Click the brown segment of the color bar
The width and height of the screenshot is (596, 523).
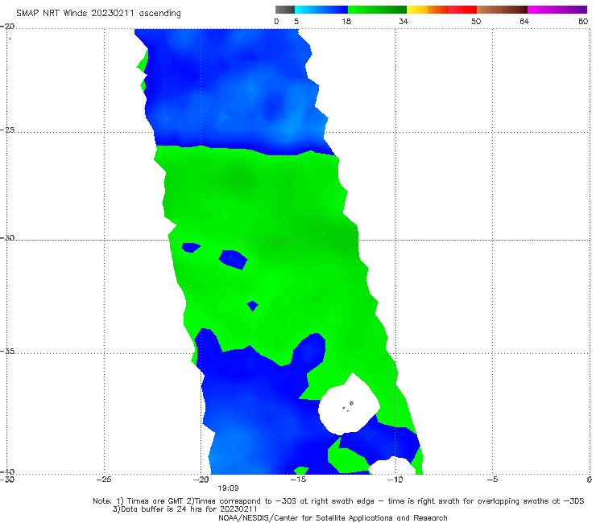502,10
